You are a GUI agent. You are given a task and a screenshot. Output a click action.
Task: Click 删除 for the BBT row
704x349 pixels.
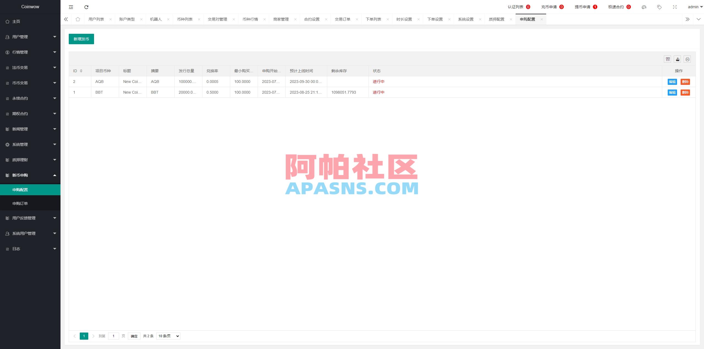(685, 93)
